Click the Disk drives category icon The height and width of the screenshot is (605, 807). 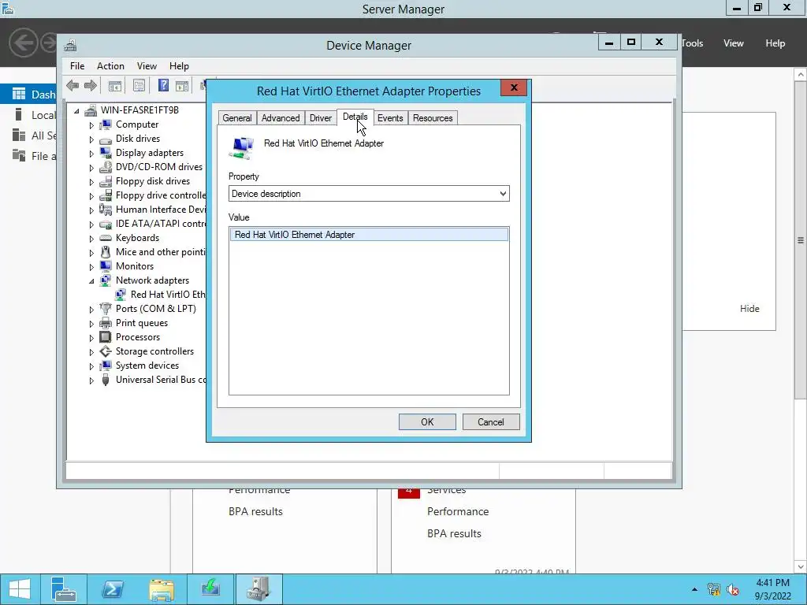(106, 139)
